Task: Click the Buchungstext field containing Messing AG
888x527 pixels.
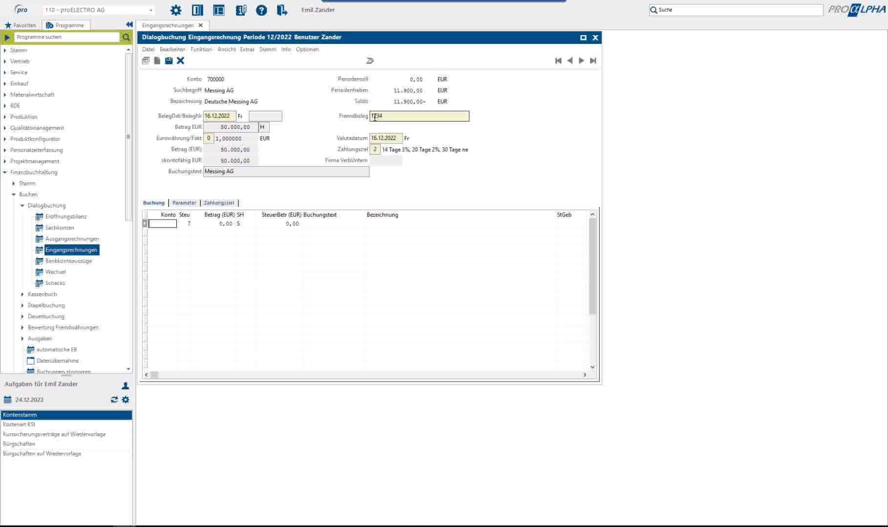Action: (286, 171)
